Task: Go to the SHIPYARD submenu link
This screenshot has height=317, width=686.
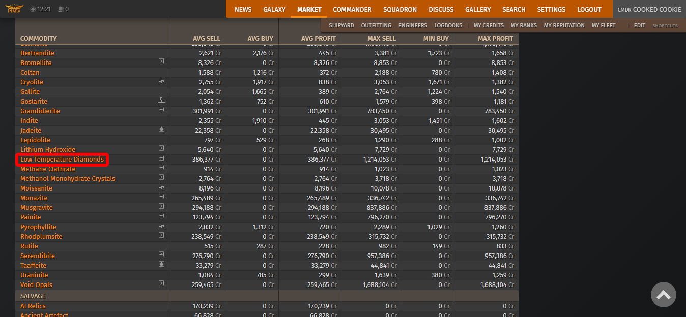Action: [x=341, y=25]
